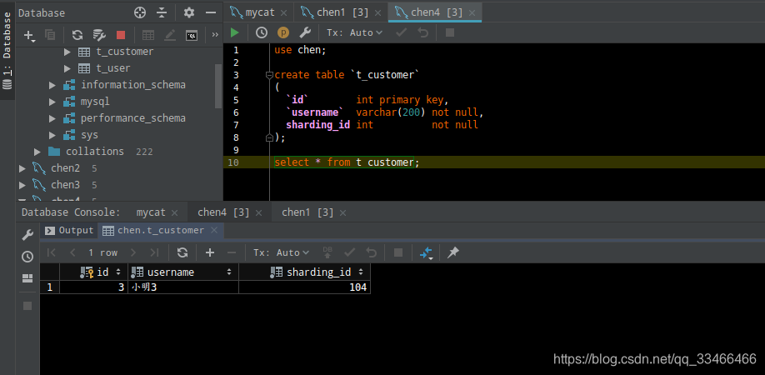The height and width of the screenshot is (375, 765).
Task: Collapse create table fold marker on line 3
Action: click(x=269, y=75)
